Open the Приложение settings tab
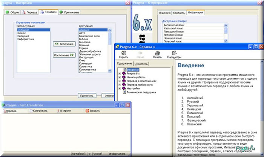 69,12
